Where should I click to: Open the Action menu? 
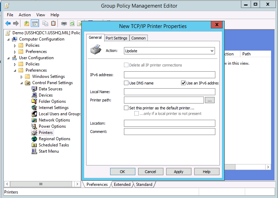pyautogui.click(x=25, y=15)
